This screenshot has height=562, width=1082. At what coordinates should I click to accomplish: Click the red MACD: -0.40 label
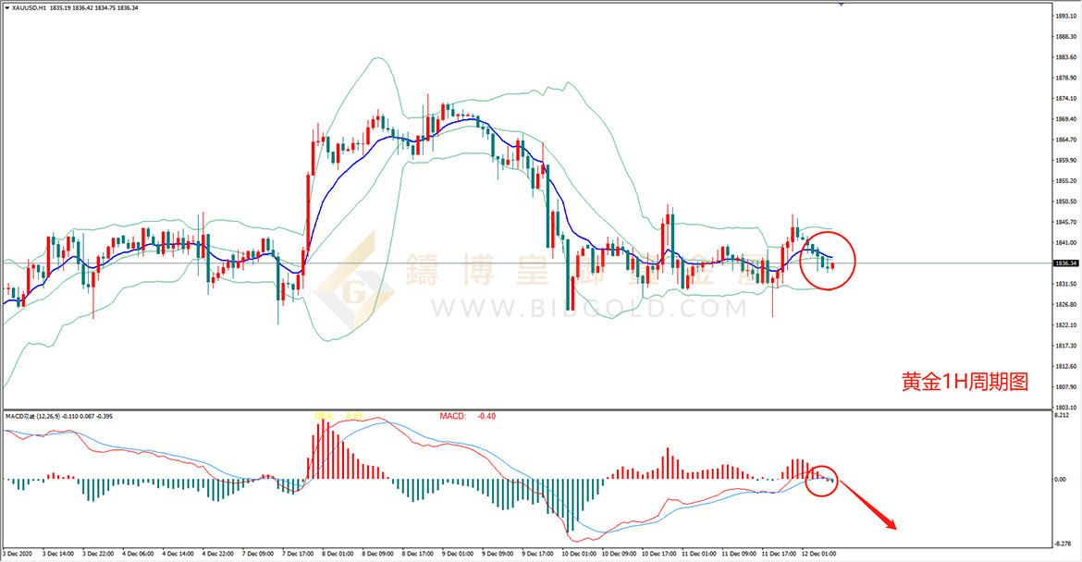[467, 417]
